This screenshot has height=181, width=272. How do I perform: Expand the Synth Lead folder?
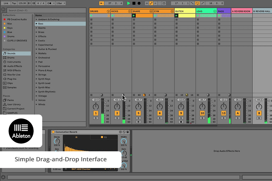[x=37, y=83]
